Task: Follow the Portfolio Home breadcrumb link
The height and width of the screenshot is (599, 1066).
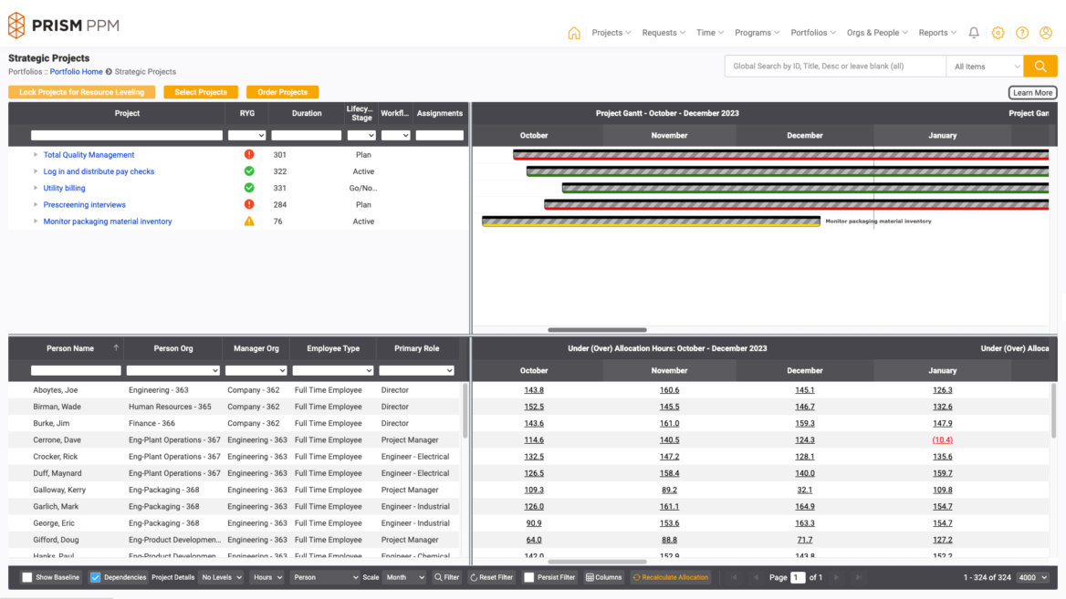Action: pos(76,71)
